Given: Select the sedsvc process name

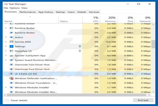Looking at the screenshot, I should point(19,37).
